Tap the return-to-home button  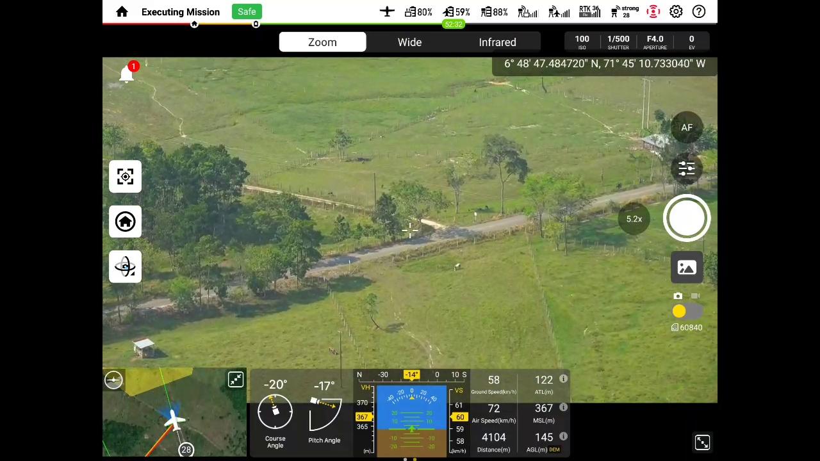click(125, 222)
